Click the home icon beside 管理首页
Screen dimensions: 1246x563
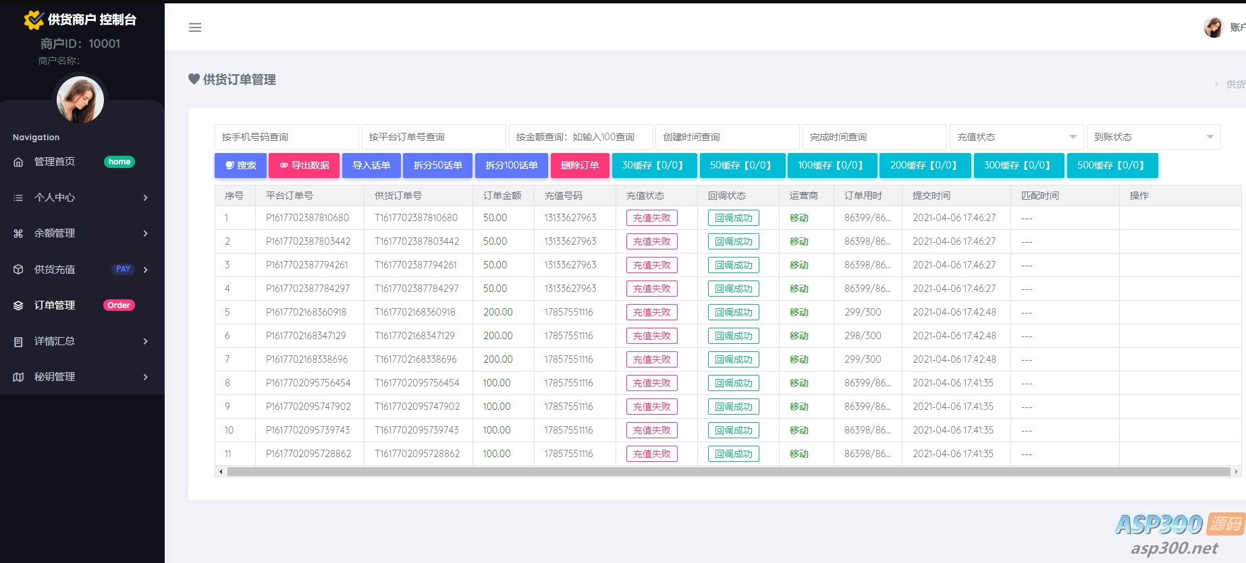18,162
